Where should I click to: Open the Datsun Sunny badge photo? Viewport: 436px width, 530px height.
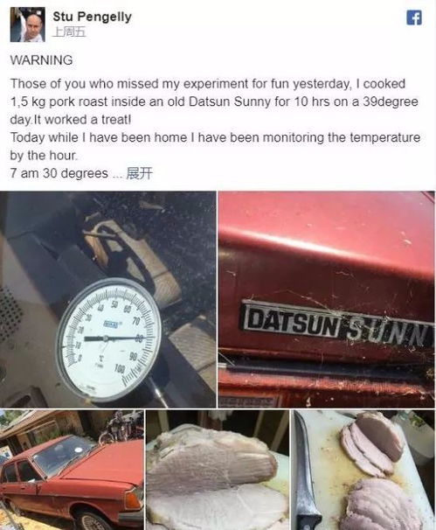326,299
